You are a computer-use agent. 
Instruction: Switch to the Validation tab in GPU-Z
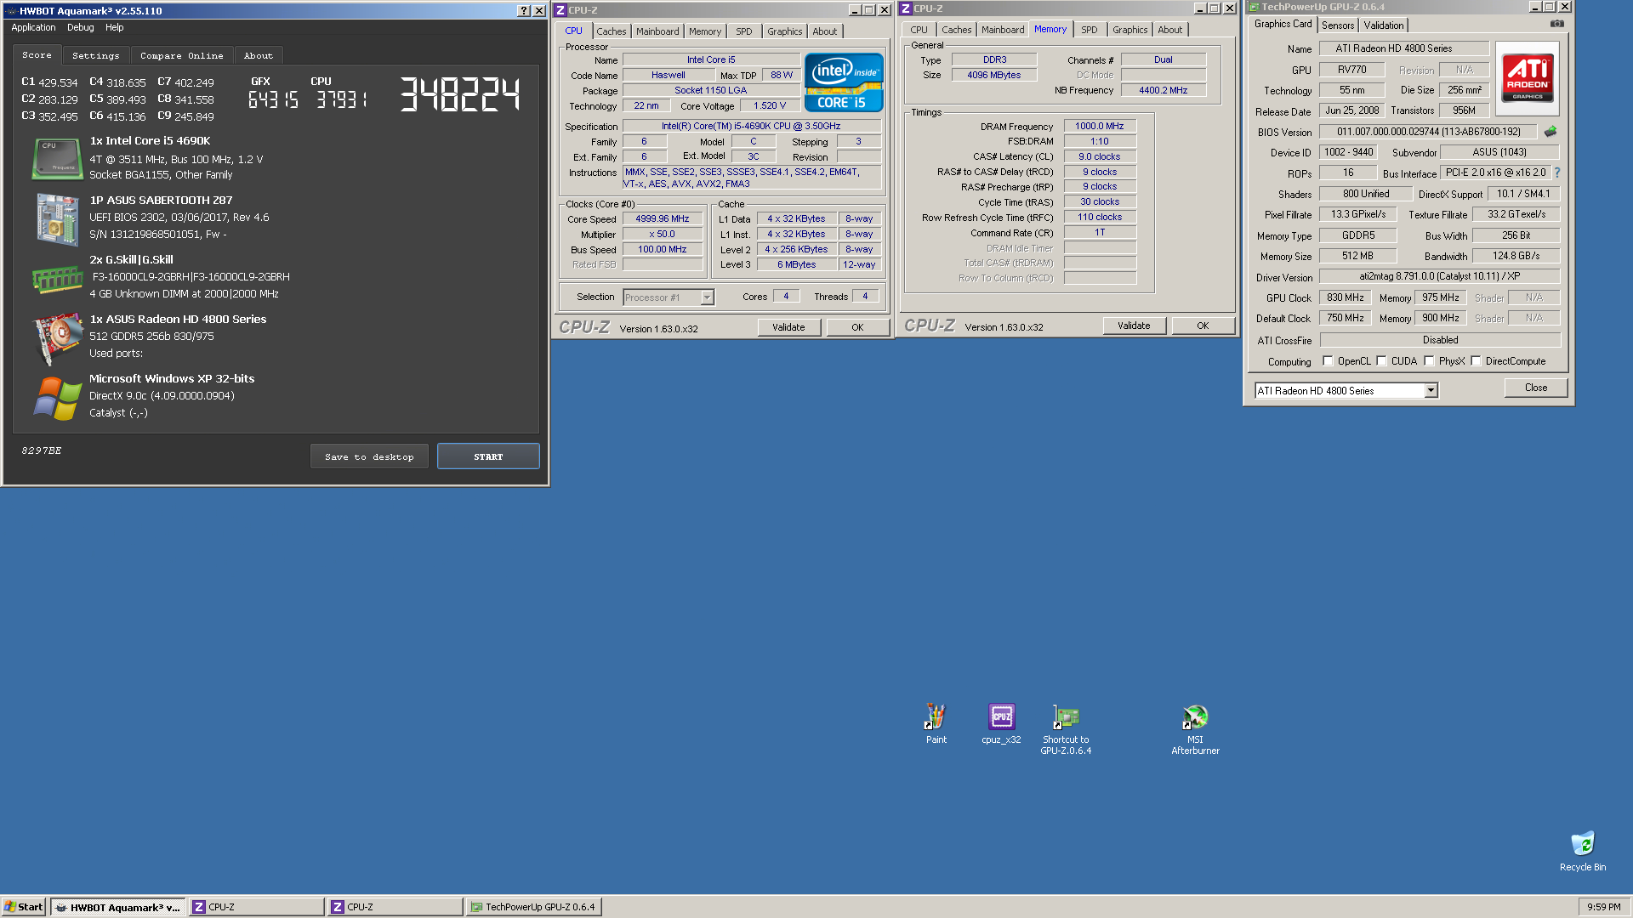tap(1384, 25)
